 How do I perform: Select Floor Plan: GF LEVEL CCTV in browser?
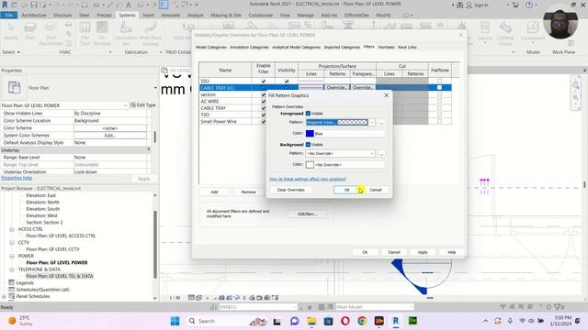point(52,249)
